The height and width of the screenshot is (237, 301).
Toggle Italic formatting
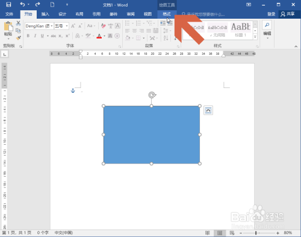(35, 36)
